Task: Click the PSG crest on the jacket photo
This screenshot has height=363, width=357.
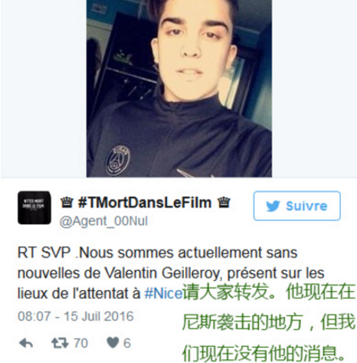Action: 118,160
